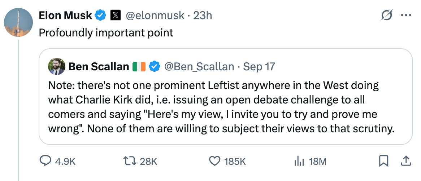Open Ben Scallan's profile photo
Screen dimensions: 421x181
[x=56, y=66]
